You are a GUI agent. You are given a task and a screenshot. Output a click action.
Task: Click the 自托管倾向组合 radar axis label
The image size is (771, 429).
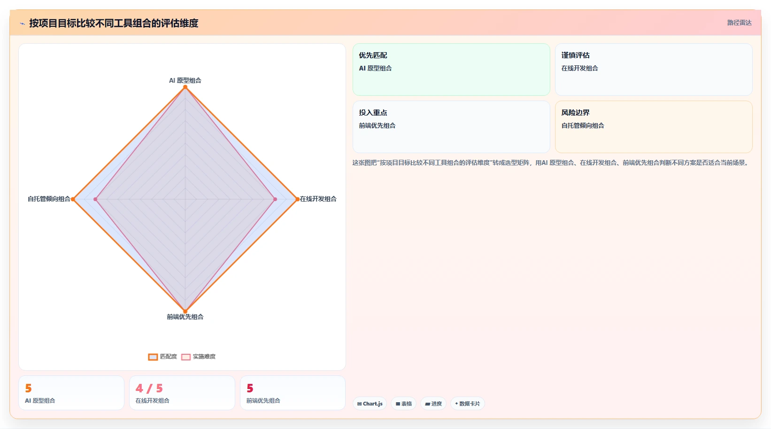click(49, 199)
